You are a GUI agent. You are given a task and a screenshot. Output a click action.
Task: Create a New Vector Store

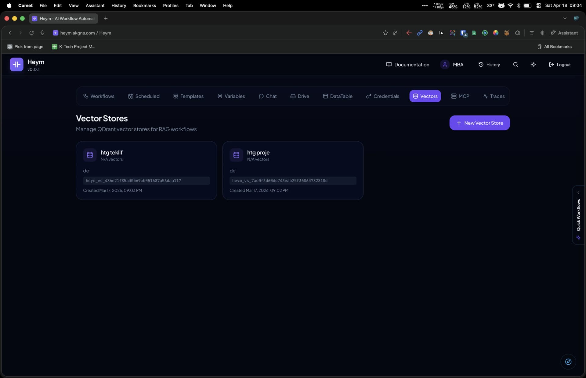(x=479, y=123)
